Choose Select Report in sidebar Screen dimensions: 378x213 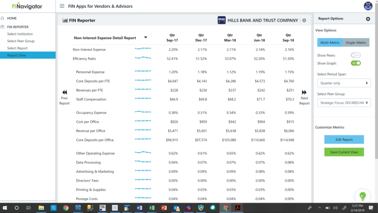17,48
